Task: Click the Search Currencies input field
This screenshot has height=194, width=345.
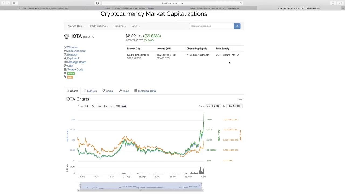Action: tap(211, 26)
